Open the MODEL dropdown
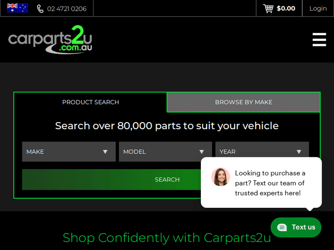Screen dimensions: 334x250 point(165,152)
